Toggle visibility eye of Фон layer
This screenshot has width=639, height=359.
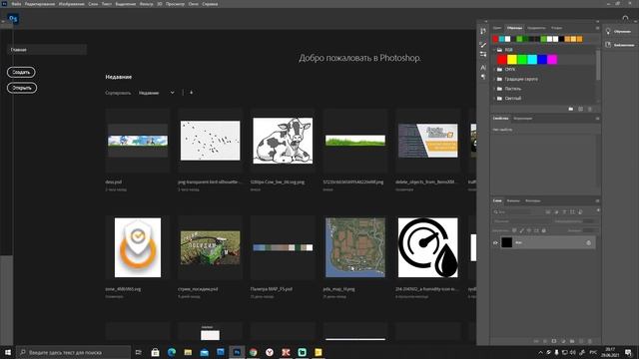point(495,242)
